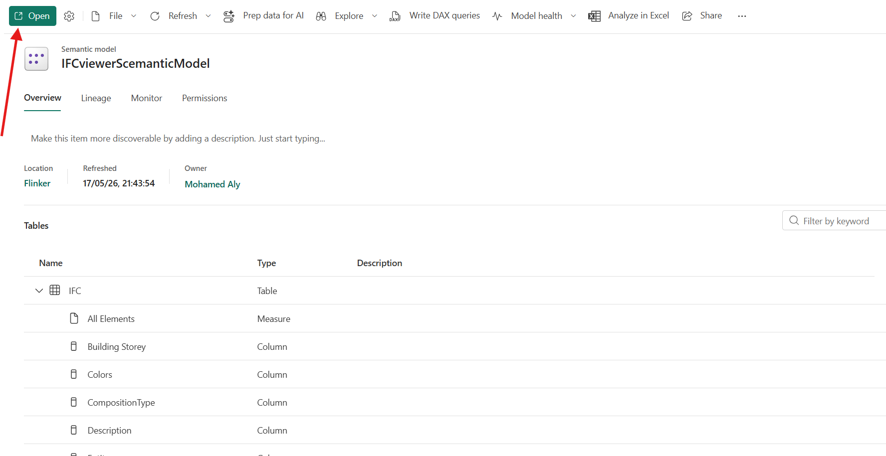
Task: Expand the Explore dropdown chevron
Action: point(375,16)
